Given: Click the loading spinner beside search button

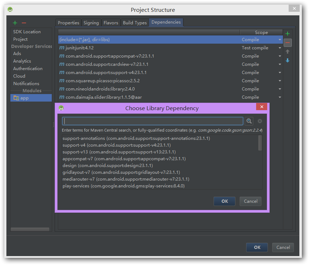Looking at the screenshot, I should pos(260,121).
